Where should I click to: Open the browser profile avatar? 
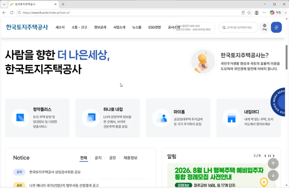[257, 12]
